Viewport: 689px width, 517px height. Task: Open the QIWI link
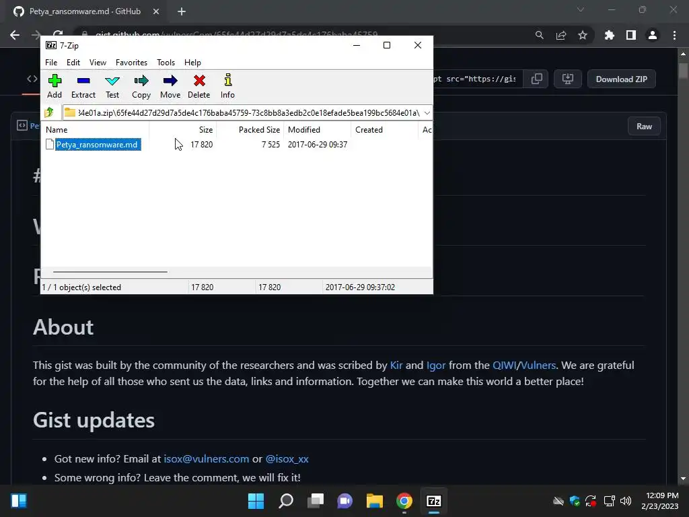[x=505, y=366]
